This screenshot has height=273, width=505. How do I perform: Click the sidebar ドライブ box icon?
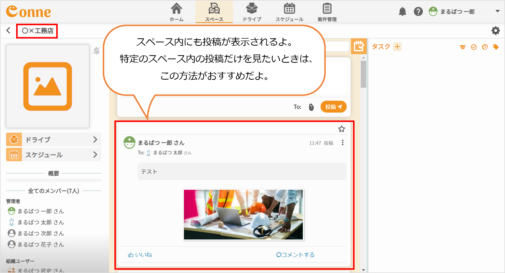pos(14,139)
